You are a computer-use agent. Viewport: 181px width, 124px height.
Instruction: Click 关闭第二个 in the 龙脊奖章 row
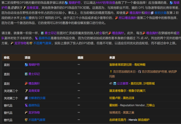pyautogui.click(x=11, y=91)
